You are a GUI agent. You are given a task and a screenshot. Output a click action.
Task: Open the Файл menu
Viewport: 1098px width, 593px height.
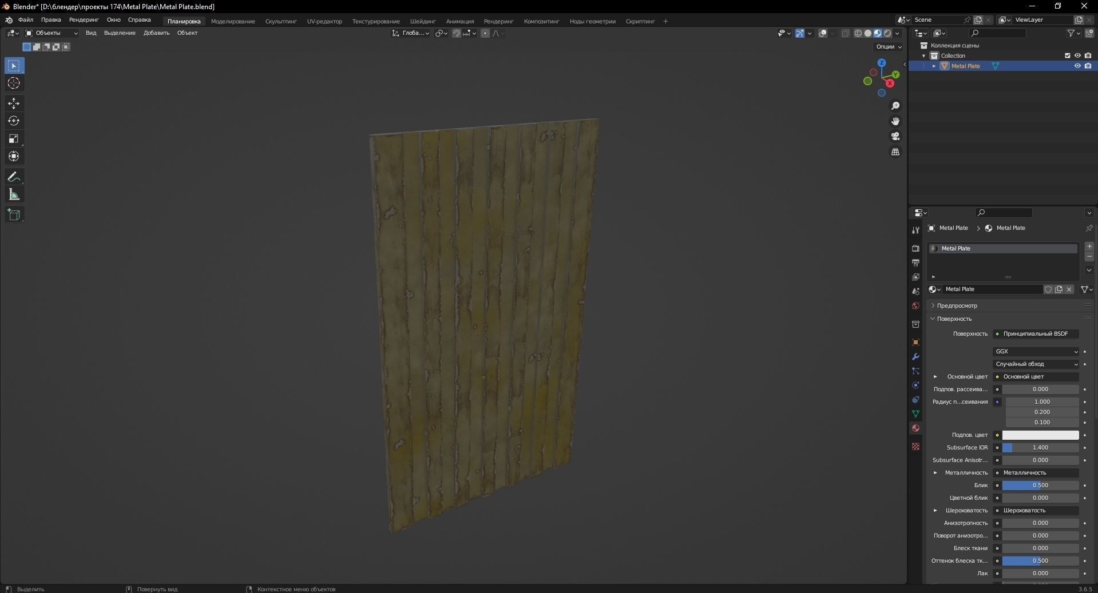(x=26, y=20)
